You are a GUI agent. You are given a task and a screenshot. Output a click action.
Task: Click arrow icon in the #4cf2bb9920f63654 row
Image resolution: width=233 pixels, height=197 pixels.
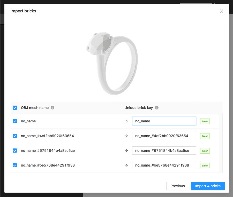click(126, 136)
